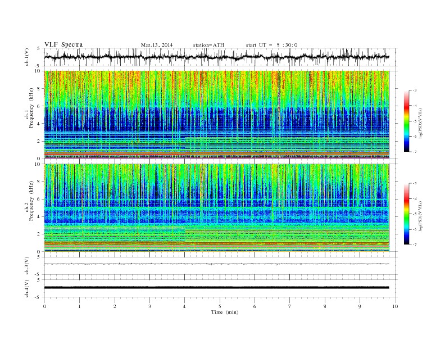The width and height of the screenshot is (445, 344).
Task: Click the '-7' label on ch.2 colorbar
Action: [x=414, y=245]
